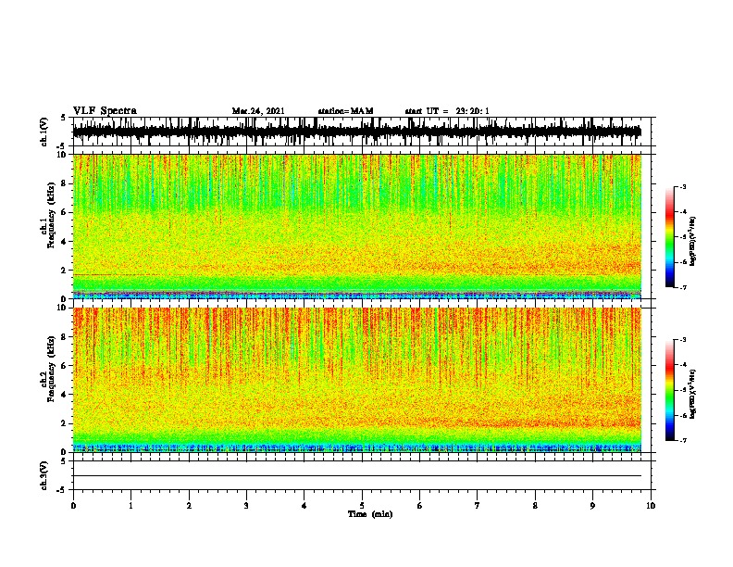Click the flat line in the ch.3 panel

357,476
